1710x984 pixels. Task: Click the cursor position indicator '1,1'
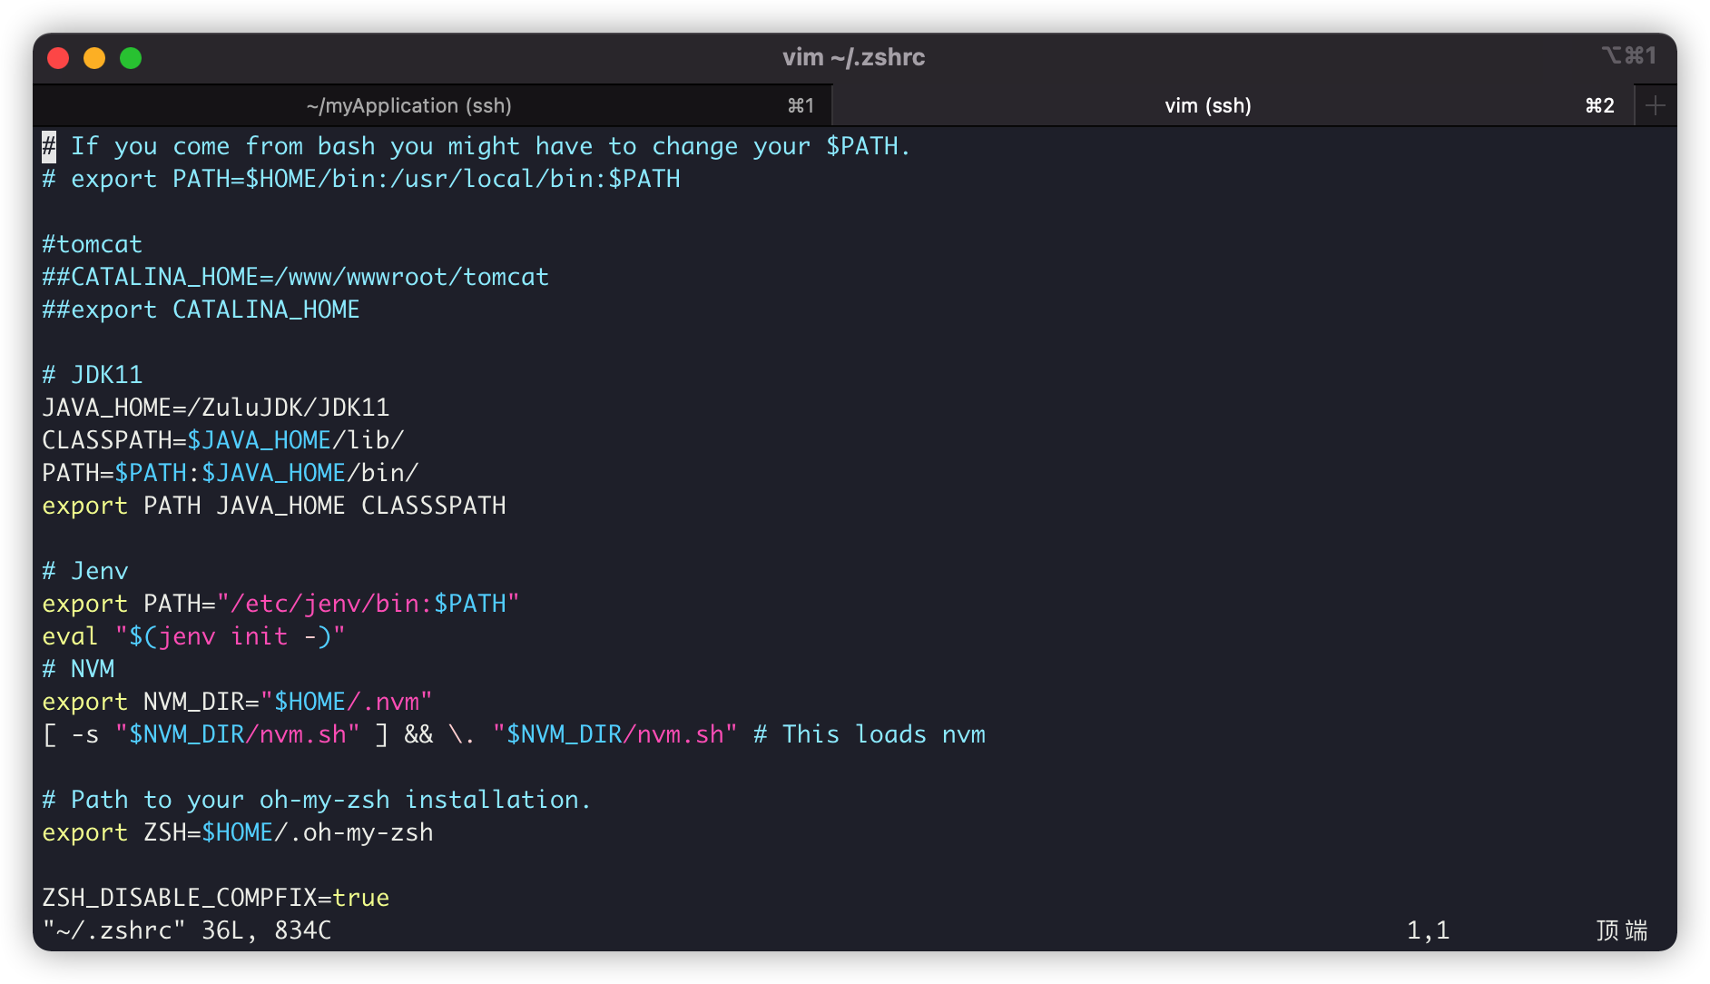click(1429, 930)
